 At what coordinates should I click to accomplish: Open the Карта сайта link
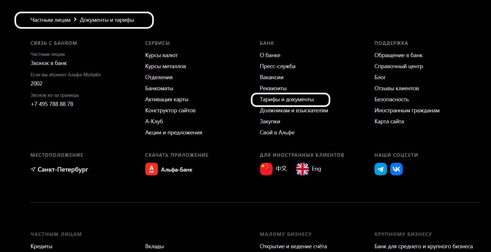pyautogui.click(x=389, y=121)
